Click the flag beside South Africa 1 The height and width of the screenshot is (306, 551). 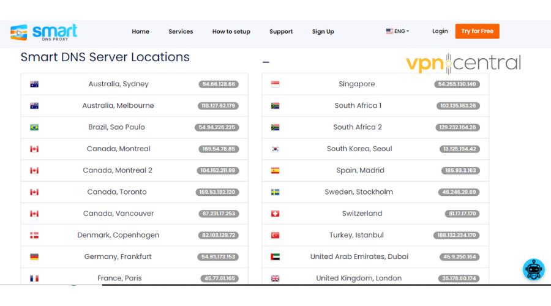(275, 106)
